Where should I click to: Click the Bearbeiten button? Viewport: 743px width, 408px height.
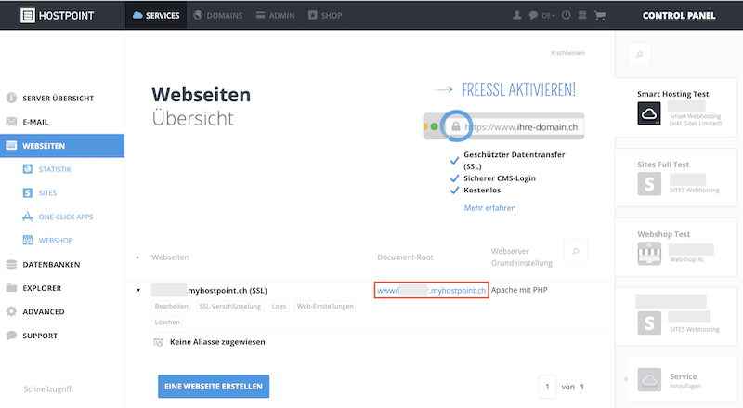tap(171, 306)
